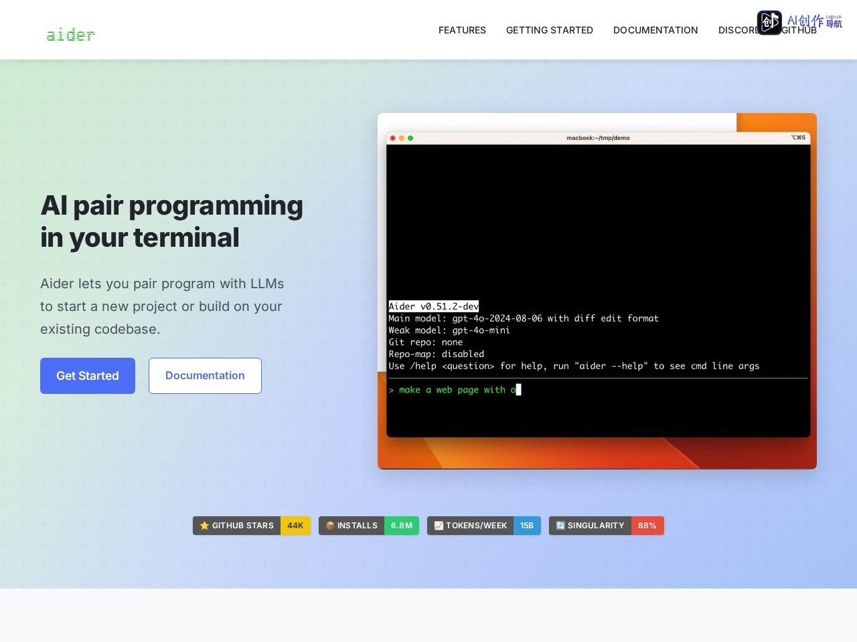857x642 pixels.
Task: Open Documentation in the top navigation
Action: tap(655, 30)
